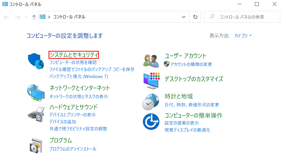
Task: Click the Network and Internet globe icon
Action: (36, 93)
